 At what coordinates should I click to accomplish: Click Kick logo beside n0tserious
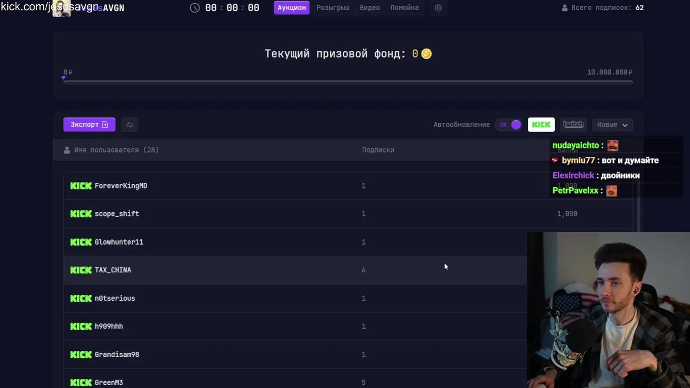(x=81, y=298)
